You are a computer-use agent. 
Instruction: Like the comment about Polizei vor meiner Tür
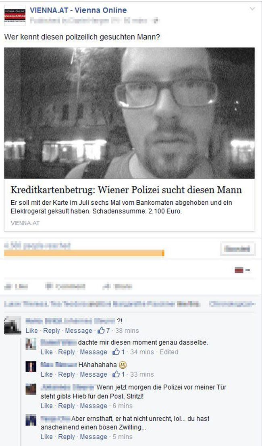(46, 406)
